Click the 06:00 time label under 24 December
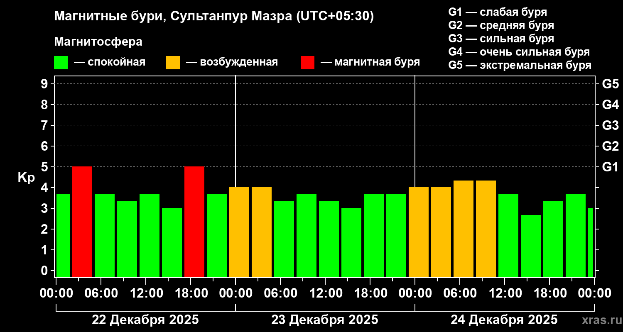623x332 pixels. [x=459, y=293]
